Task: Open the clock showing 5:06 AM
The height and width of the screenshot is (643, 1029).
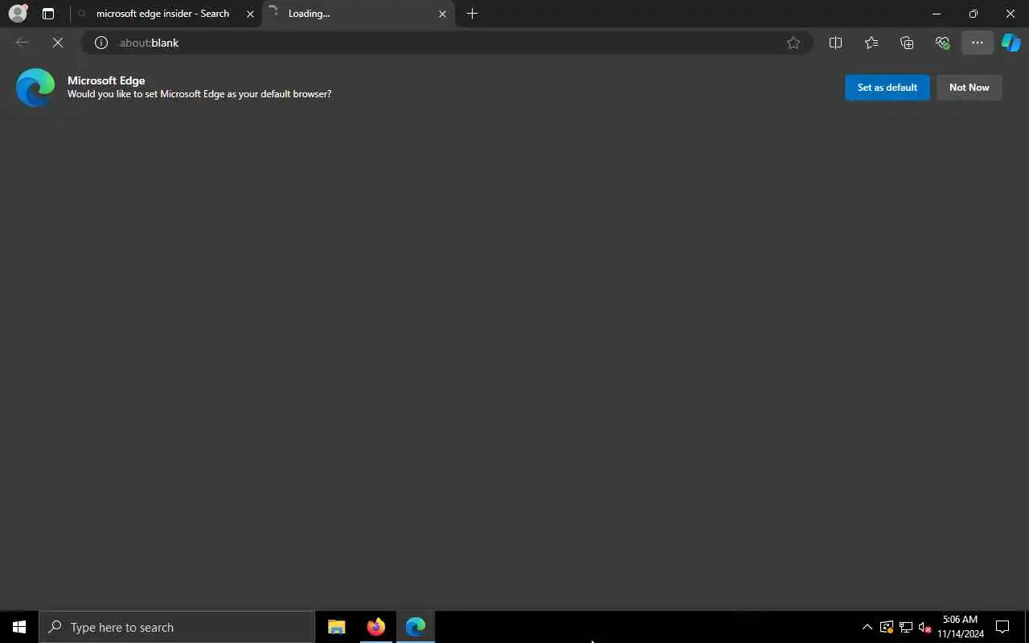Action: point(961,627)
